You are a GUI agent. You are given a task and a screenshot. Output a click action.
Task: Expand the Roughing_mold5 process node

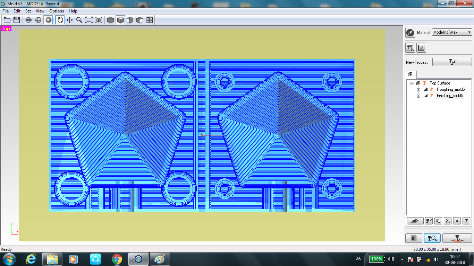[418, 90]
